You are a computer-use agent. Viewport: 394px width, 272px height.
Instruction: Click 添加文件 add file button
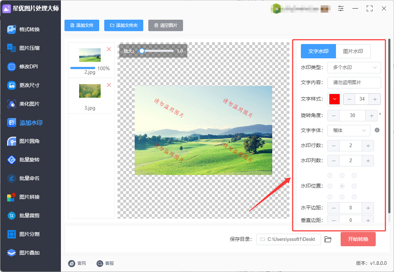point(82,25)
